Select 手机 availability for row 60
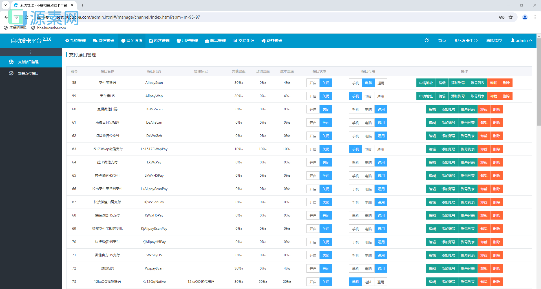 (355, 110)
